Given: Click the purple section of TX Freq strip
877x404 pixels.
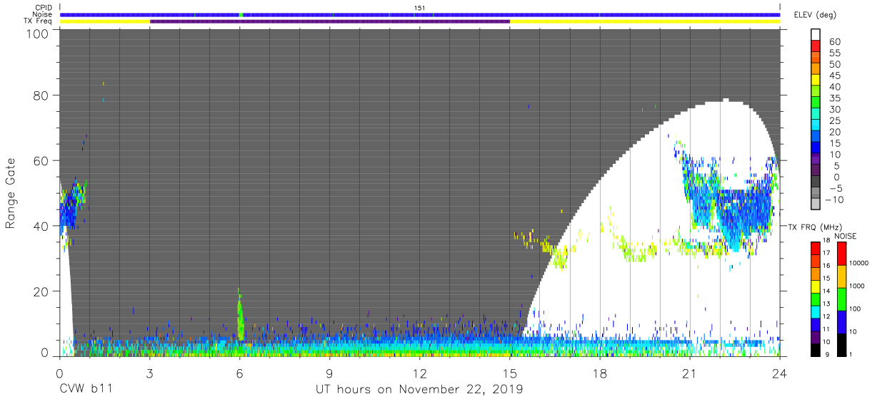Looking at the screenshot, I should [x=330, y=21].
